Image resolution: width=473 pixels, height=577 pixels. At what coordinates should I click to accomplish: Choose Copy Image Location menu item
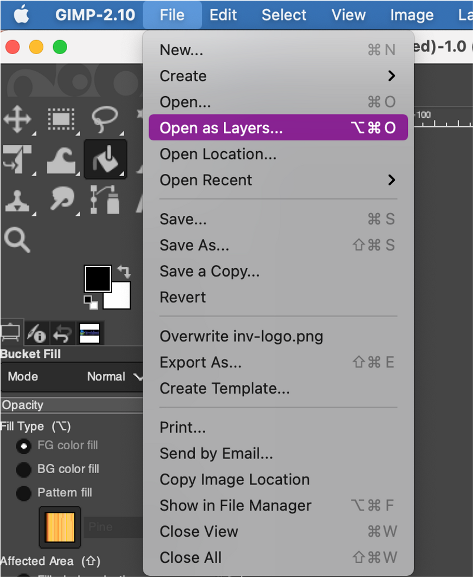coord(278,479)
